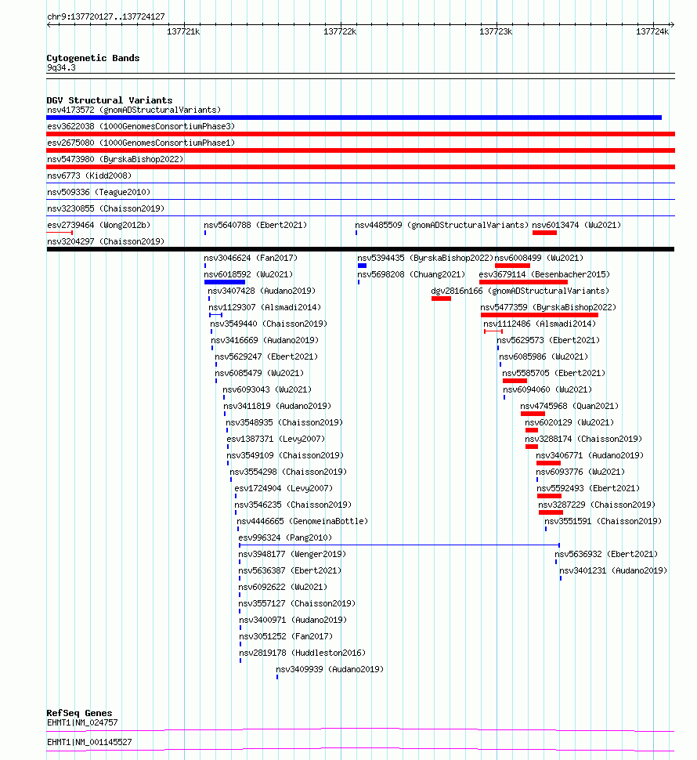The height and width of the screenshot is (760, 697).
Task: Click nsv6013474 Wu2021 label
Action: (576, 226)
